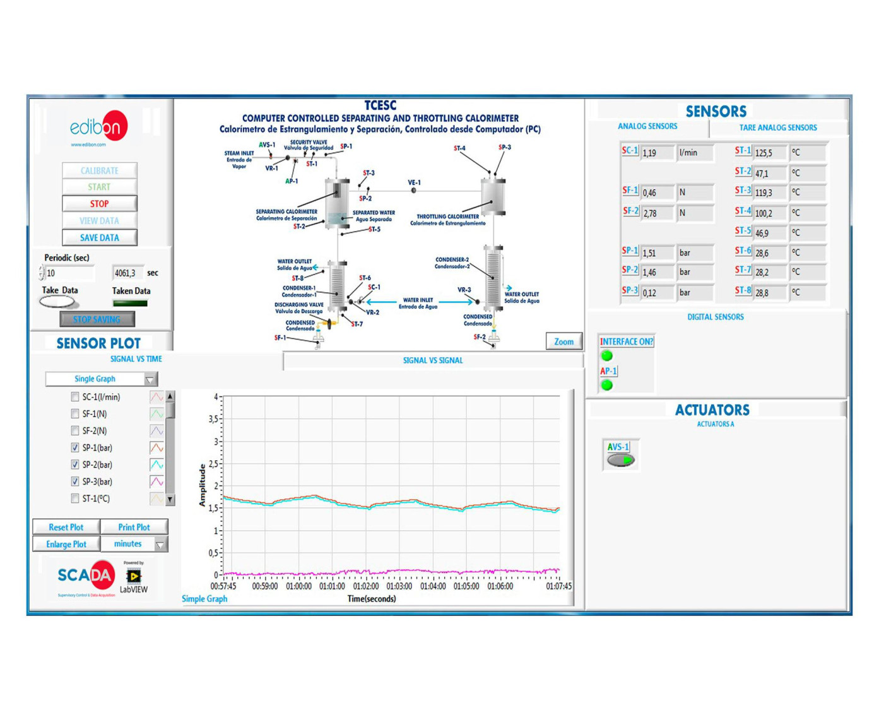Image resolution: width=879 pixels, height=710 pixels.
Task: Toggle the Take Data switch
Action: tap(57, 302)
